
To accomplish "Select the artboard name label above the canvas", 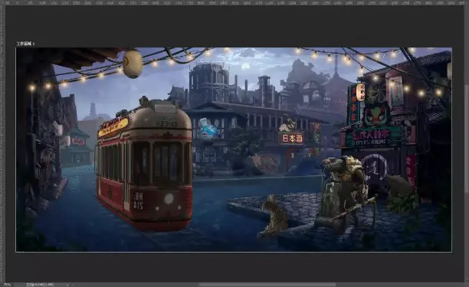I will coord(25,44).
